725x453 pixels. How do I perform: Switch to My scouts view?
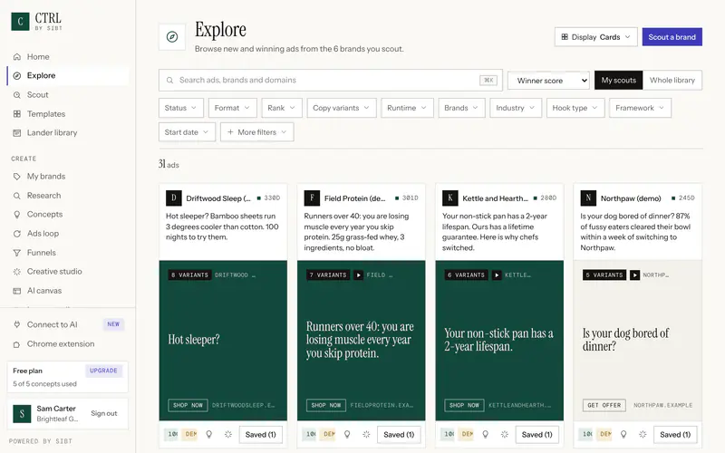click(619, 80)
